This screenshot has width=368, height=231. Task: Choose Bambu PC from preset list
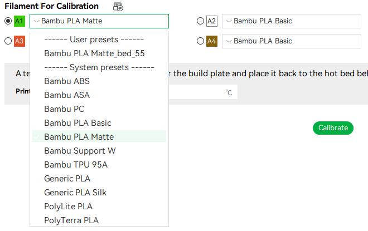click(99, 109)
